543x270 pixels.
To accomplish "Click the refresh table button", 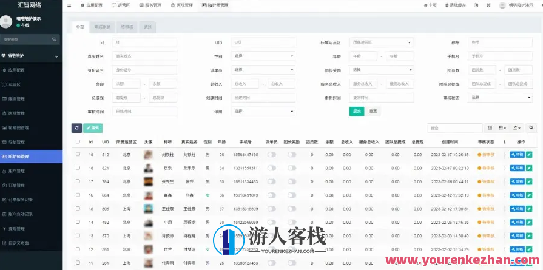I will (x=76, y=128).
